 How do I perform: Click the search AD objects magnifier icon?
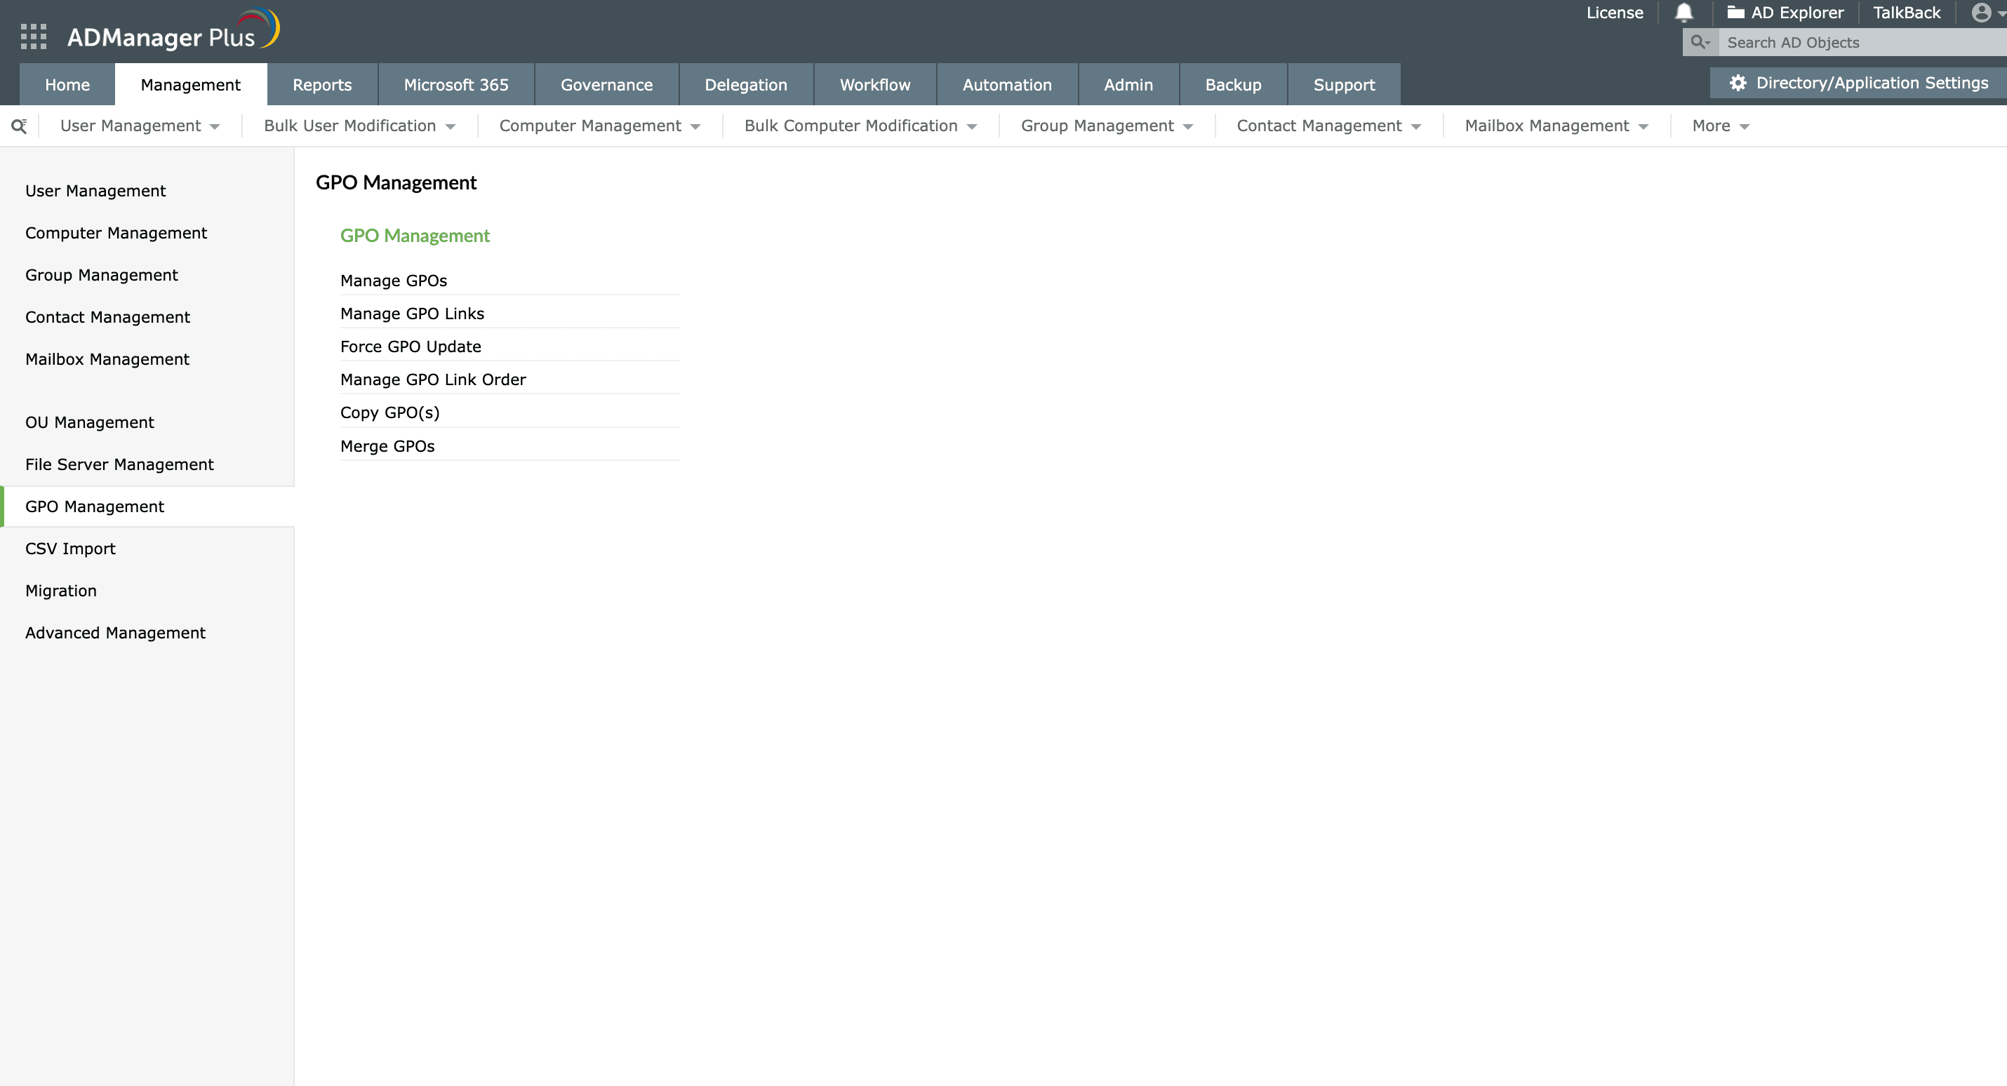[x=1699, y=42]
